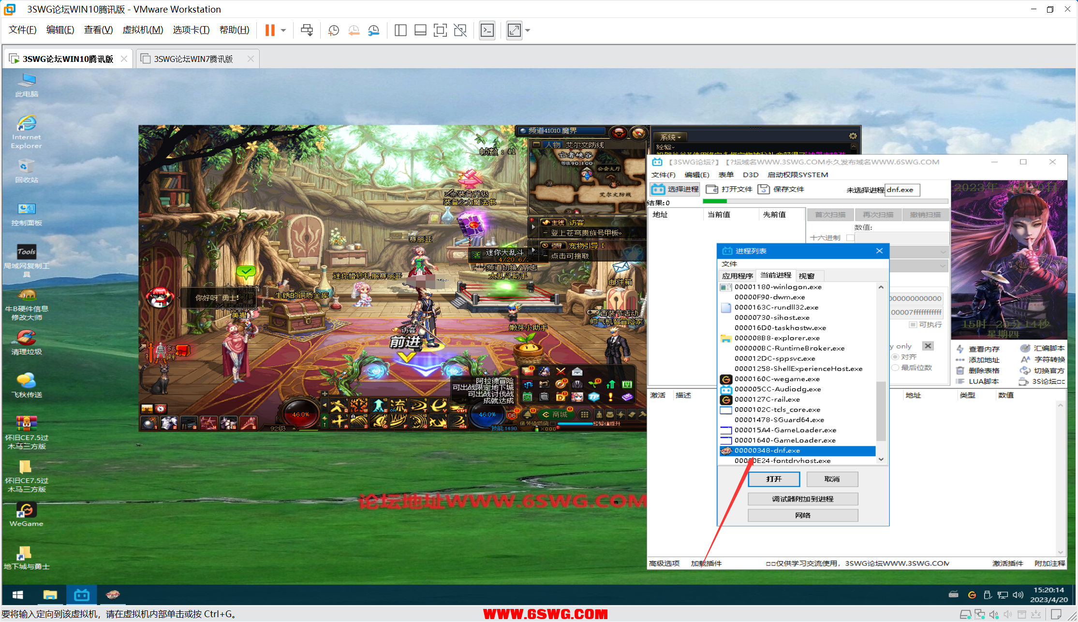Click the 保存文件 floppy icon
The image size is (1078, 622).
[763, 189]
